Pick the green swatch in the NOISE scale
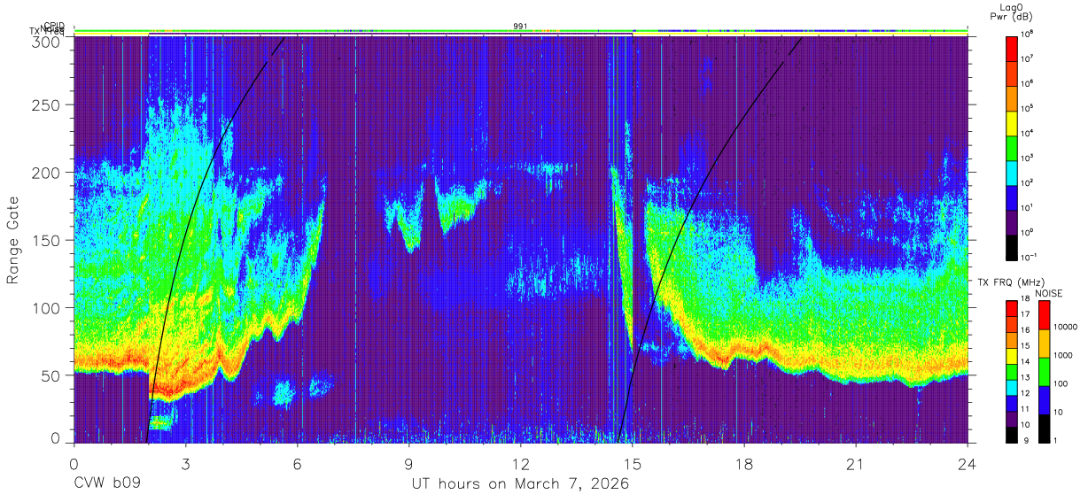1088x502 pixels. (1045, 371)
